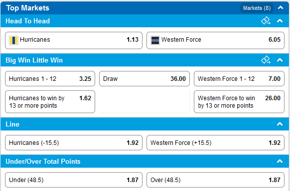Choose Hurricanes to win by 13 or more

point(50,102)
